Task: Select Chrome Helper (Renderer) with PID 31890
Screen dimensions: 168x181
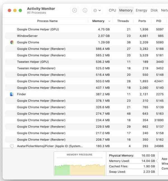Action: click(87, 120)
